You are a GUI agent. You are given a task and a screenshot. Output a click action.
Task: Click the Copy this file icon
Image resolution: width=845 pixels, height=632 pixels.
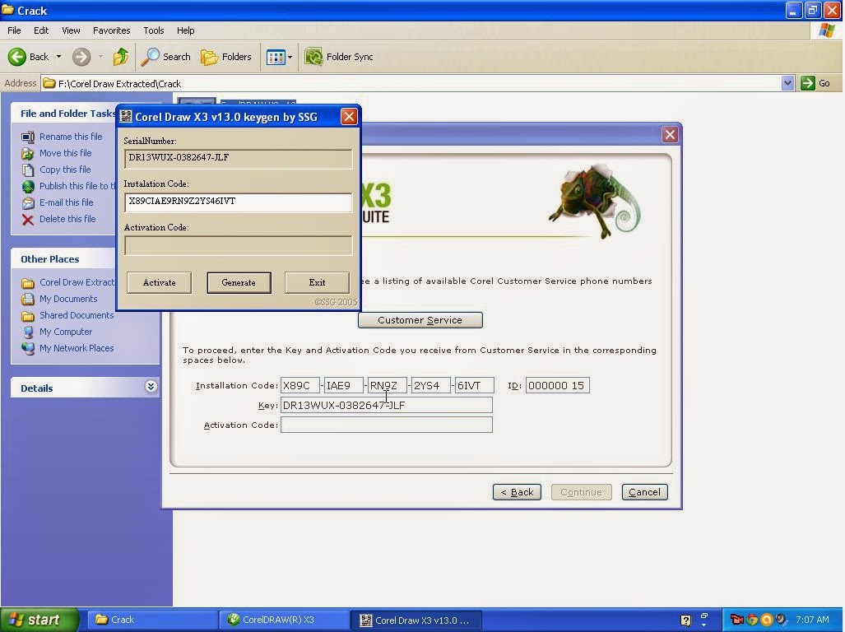(x=28, y=170)
